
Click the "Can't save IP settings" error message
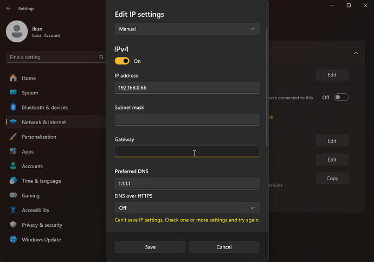[x=187, y=220]
